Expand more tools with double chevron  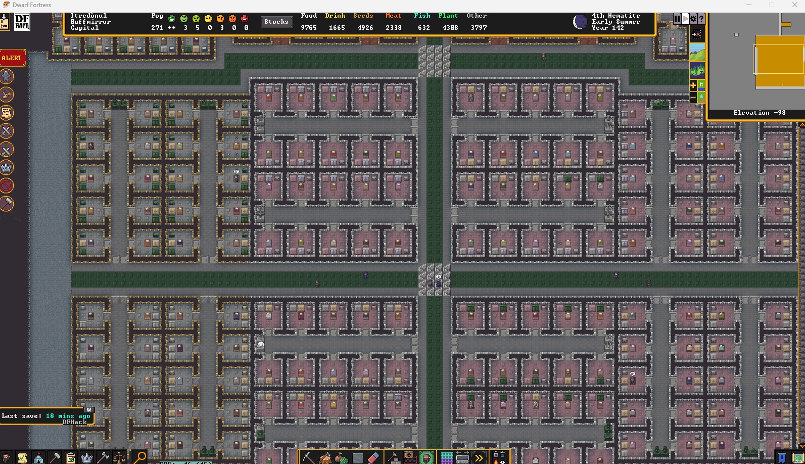coord(479,458)
